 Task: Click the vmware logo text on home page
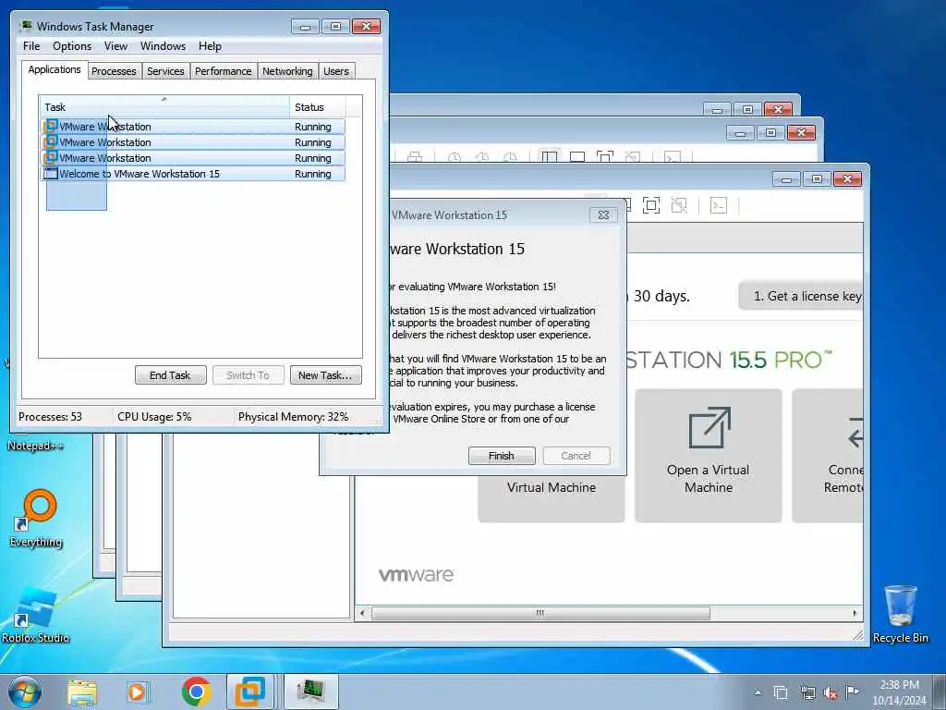(417, 574)
